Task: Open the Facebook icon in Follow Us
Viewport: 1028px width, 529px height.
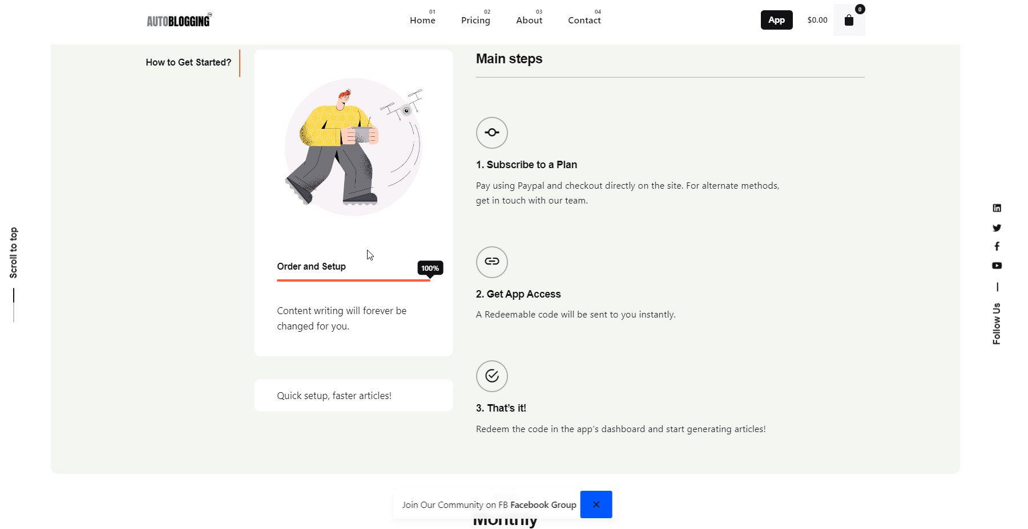Action: [x=997, y=246]
